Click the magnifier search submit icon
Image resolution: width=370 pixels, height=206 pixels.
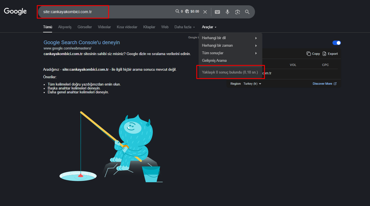pos(247,12)
